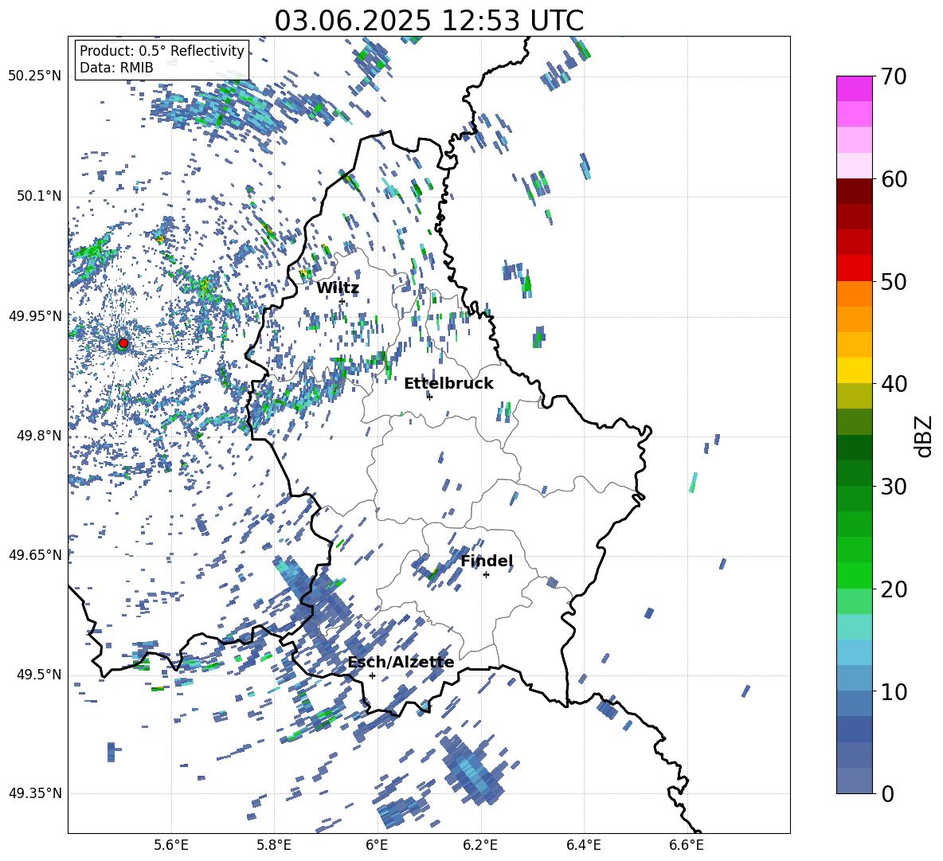Click the Data: RMIB text
943x861 pixels.
116,68
